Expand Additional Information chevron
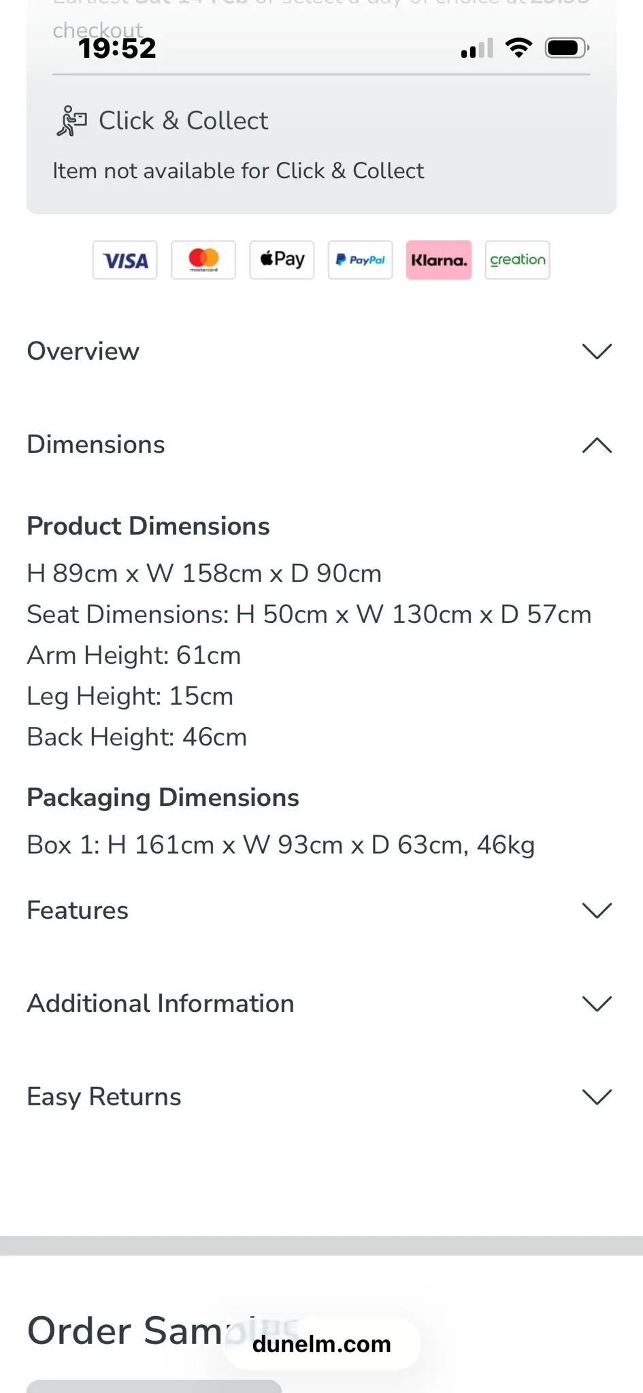Image resolution: width=643 pixels, height=1393 pixels. [597, 1004]
